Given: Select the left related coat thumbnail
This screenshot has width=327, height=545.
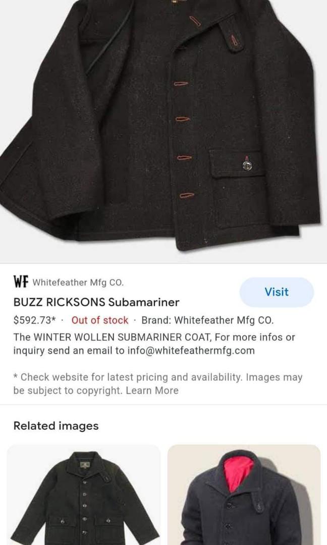Looking at the screenshot, I should (84, 495).
